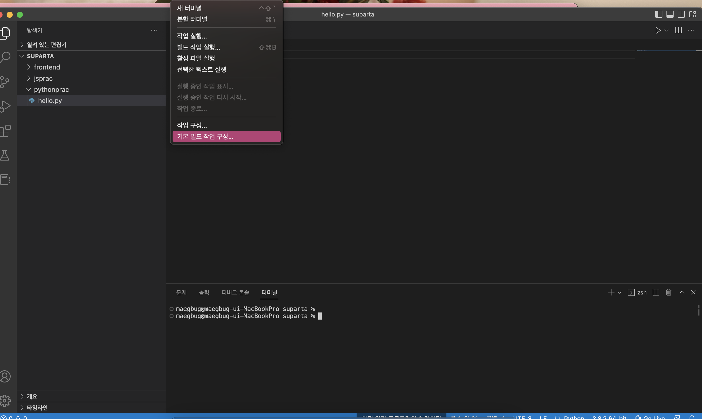Image resolution: width=702 pixels, height=419 pixels.
Task: Click the errors icon in status bar
Action: (x=3, y=417)
